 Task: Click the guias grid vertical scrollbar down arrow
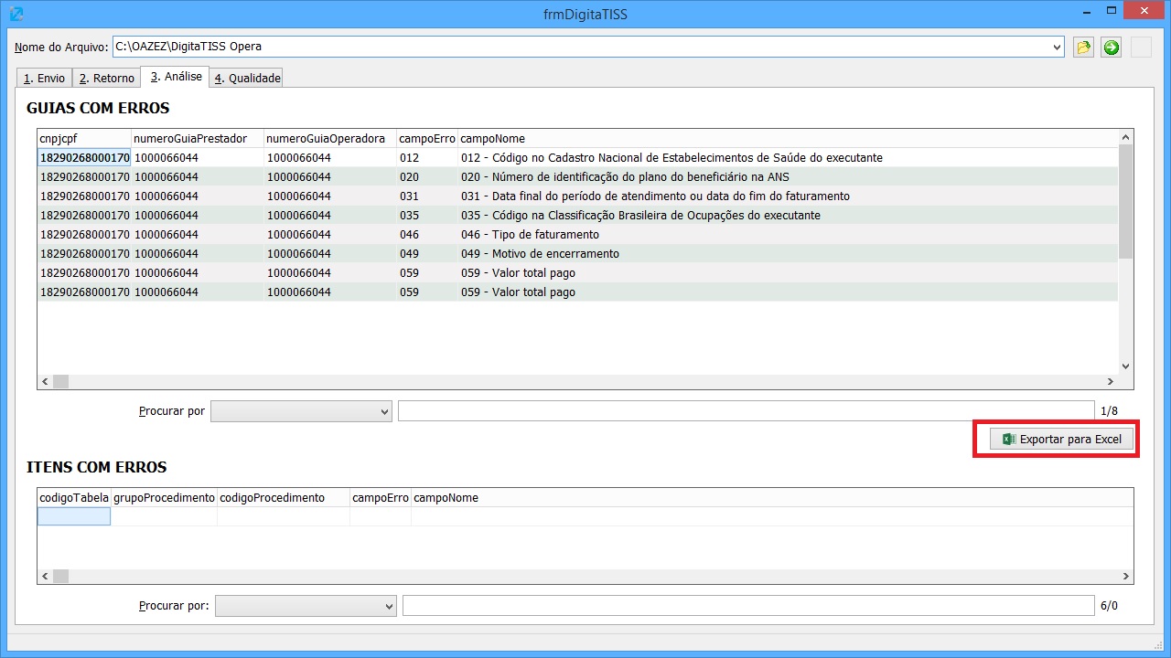1125,366
